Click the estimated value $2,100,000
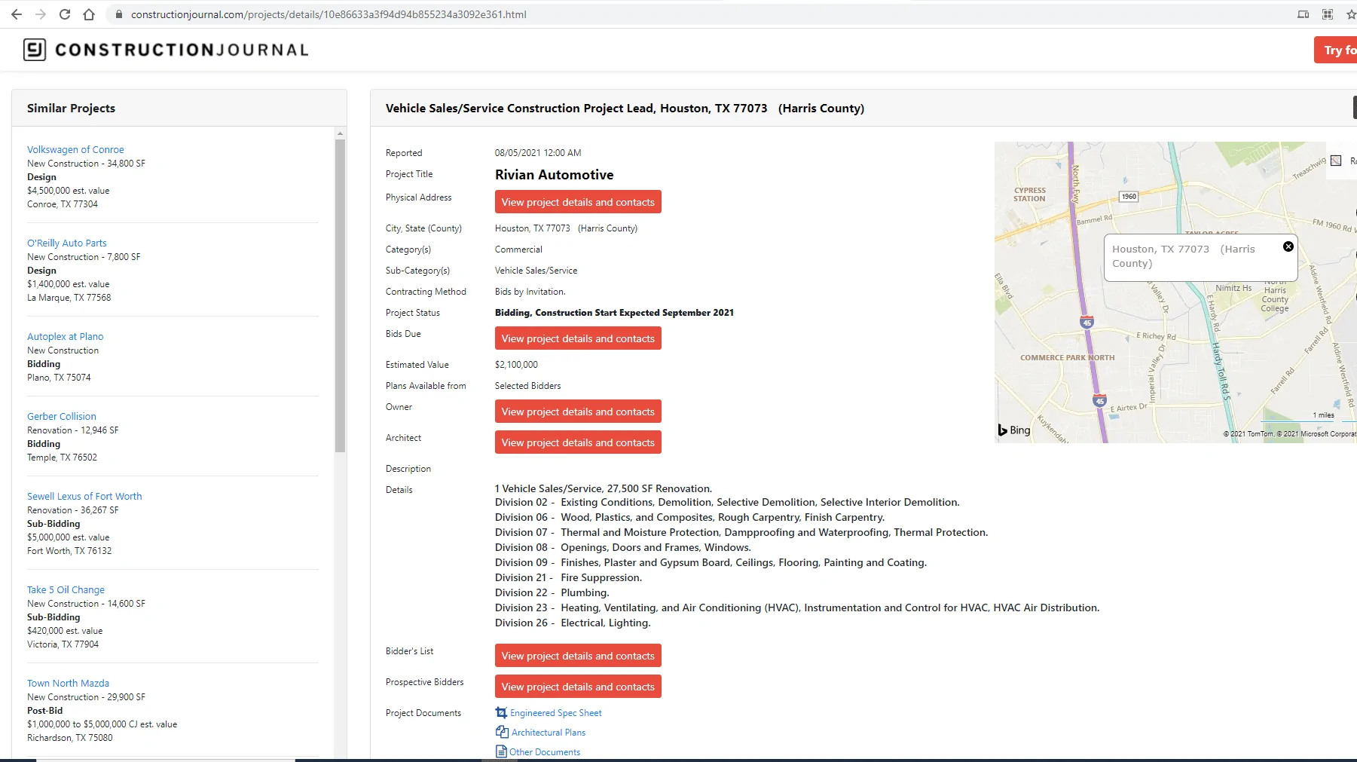This screenshot has width=1357, height=762. click(x=517, y=365)
